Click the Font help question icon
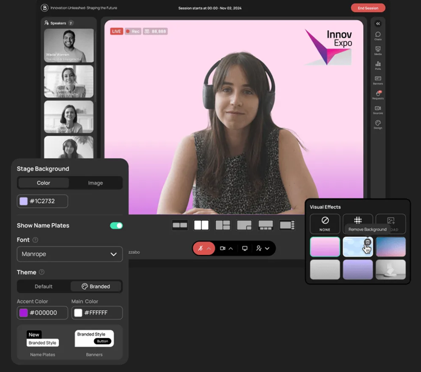The height and width of the screenshot is (372, 421). coord(35,240)
